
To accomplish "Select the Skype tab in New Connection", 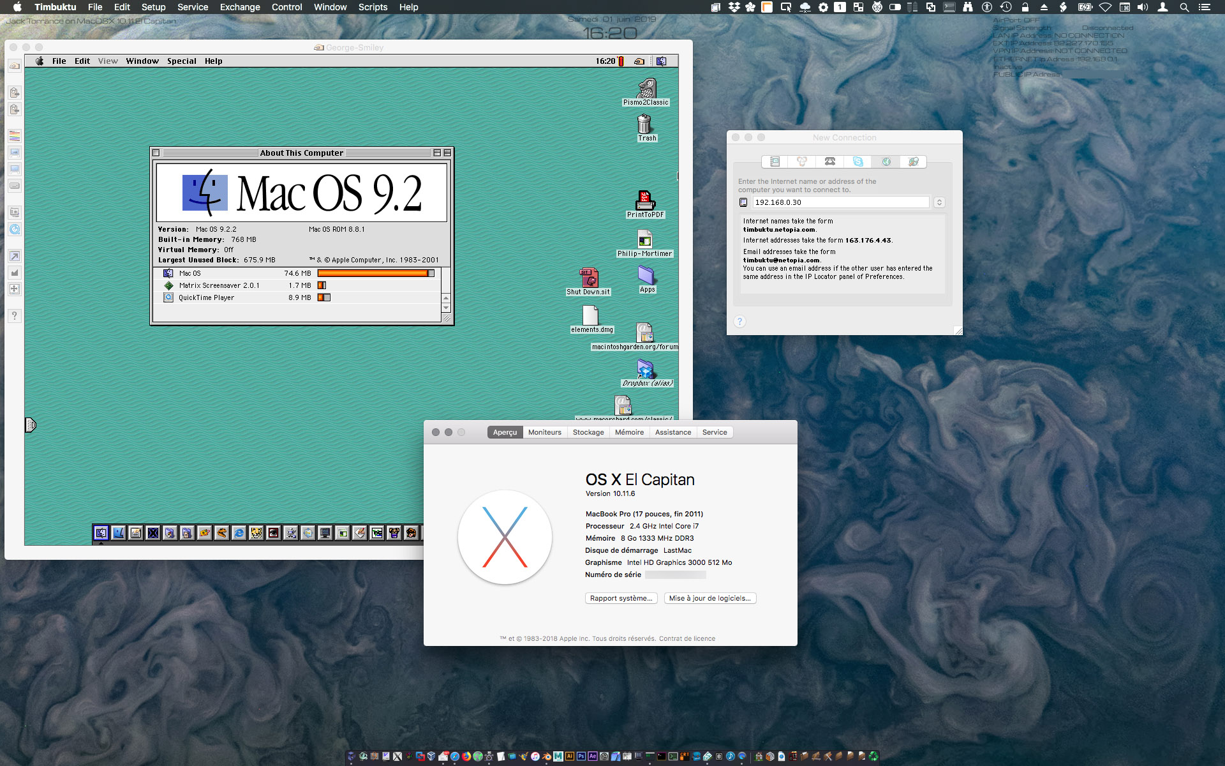I will click(x=857, y=161).
